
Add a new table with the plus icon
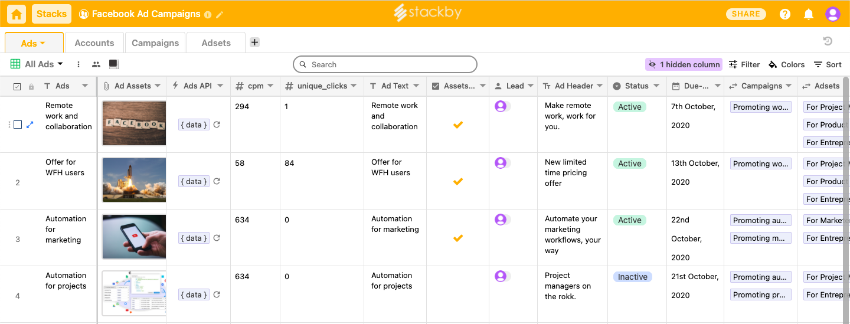[254, 42]
